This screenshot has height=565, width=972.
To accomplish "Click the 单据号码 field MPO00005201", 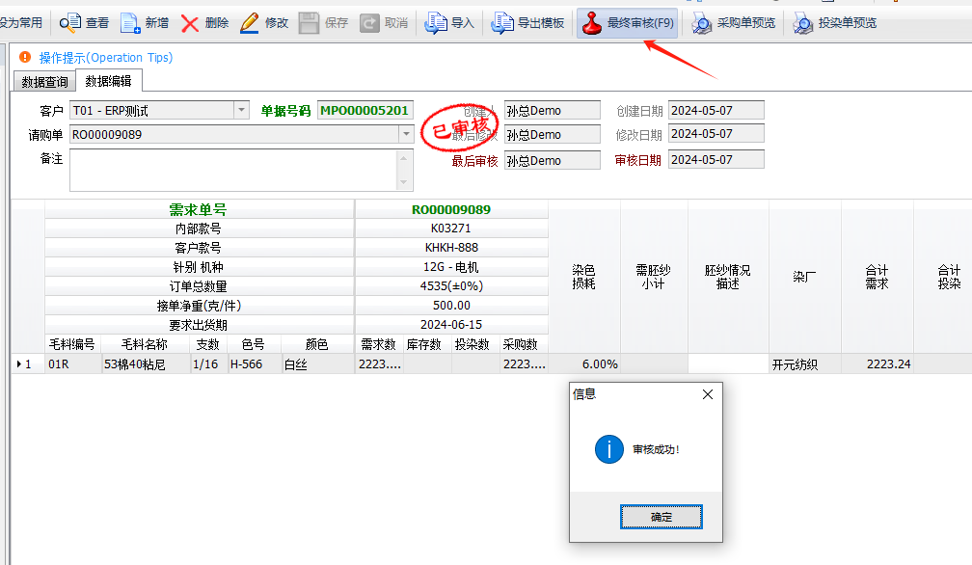I will pyautogui.click(x=365, y=110).
